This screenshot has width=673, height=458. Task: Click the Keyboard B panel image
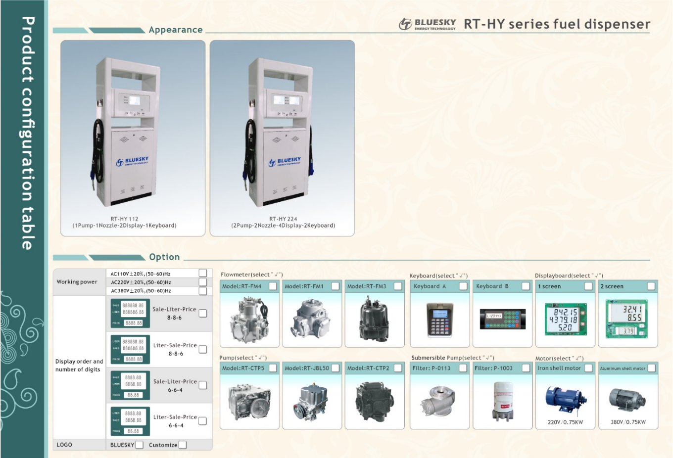click(x=502, y=319)
